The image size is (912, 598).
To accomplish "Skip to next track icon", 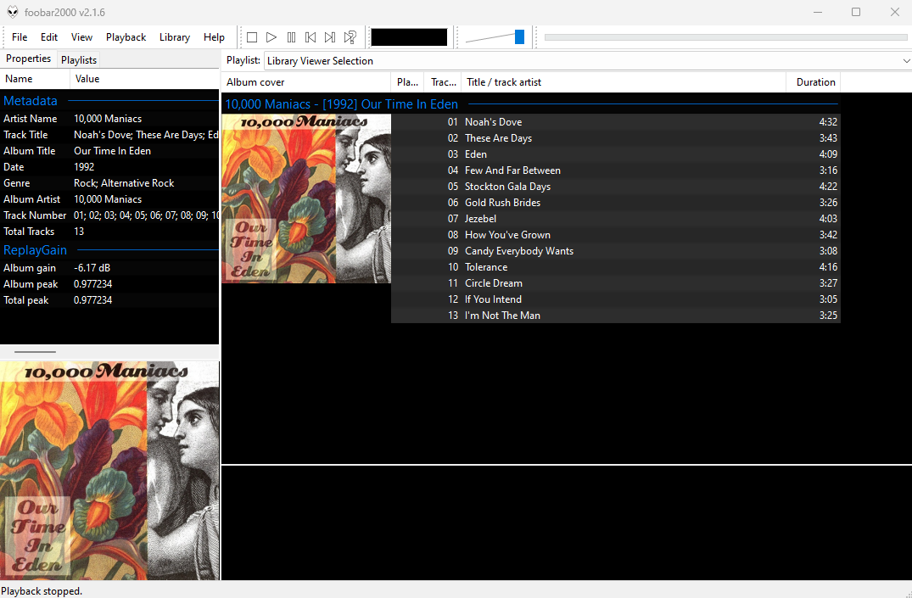I will click(x=330, y=37).
